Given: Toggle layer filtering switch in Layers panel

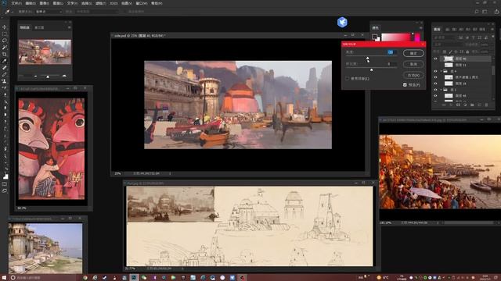Looking at the screenshot, I should point(493,37).
